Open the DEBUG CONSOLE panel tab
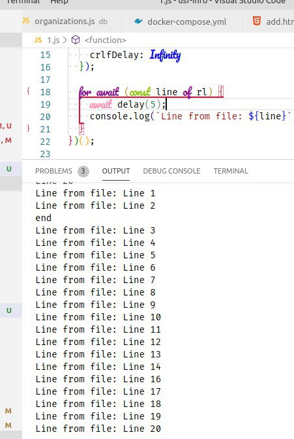This screenshot has width=294, height=439. [171, 171]
